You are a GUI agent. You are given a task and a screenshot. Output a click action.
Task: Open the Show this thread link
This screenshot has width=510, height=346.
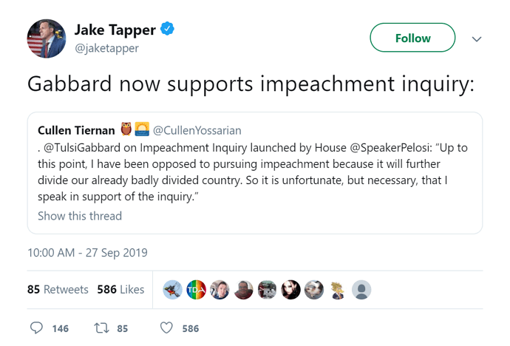pos(80,216)
